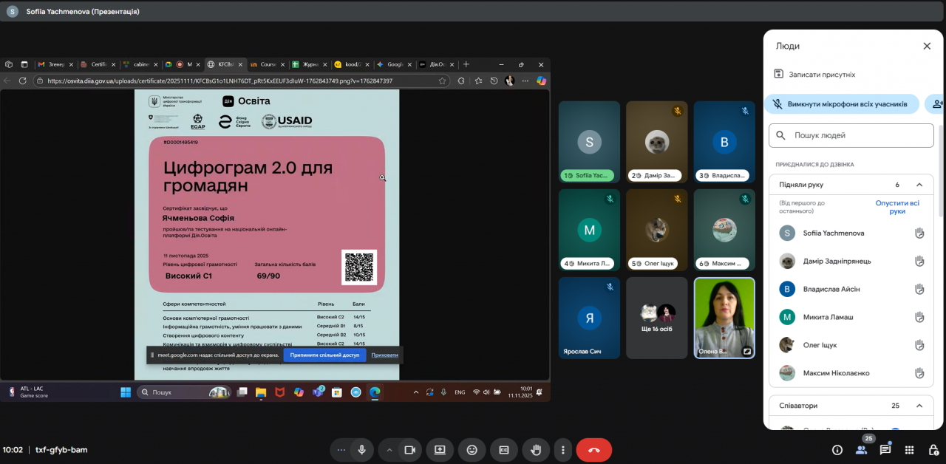Turn on captions icon
946x464 pixels.
click(x=504, y=449)
